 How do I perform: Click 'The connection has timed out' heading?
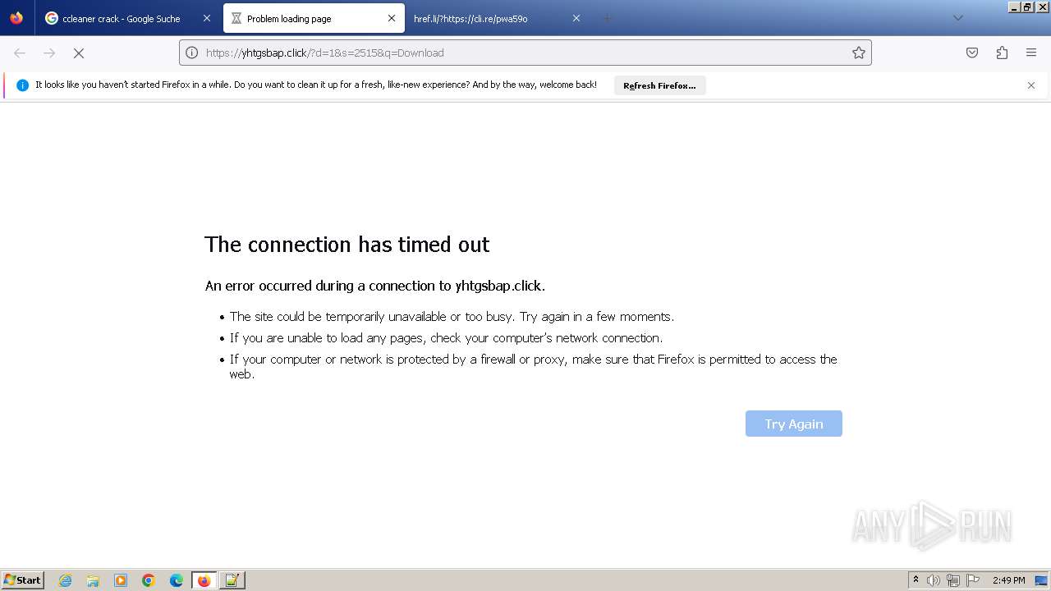click(347, 245)
